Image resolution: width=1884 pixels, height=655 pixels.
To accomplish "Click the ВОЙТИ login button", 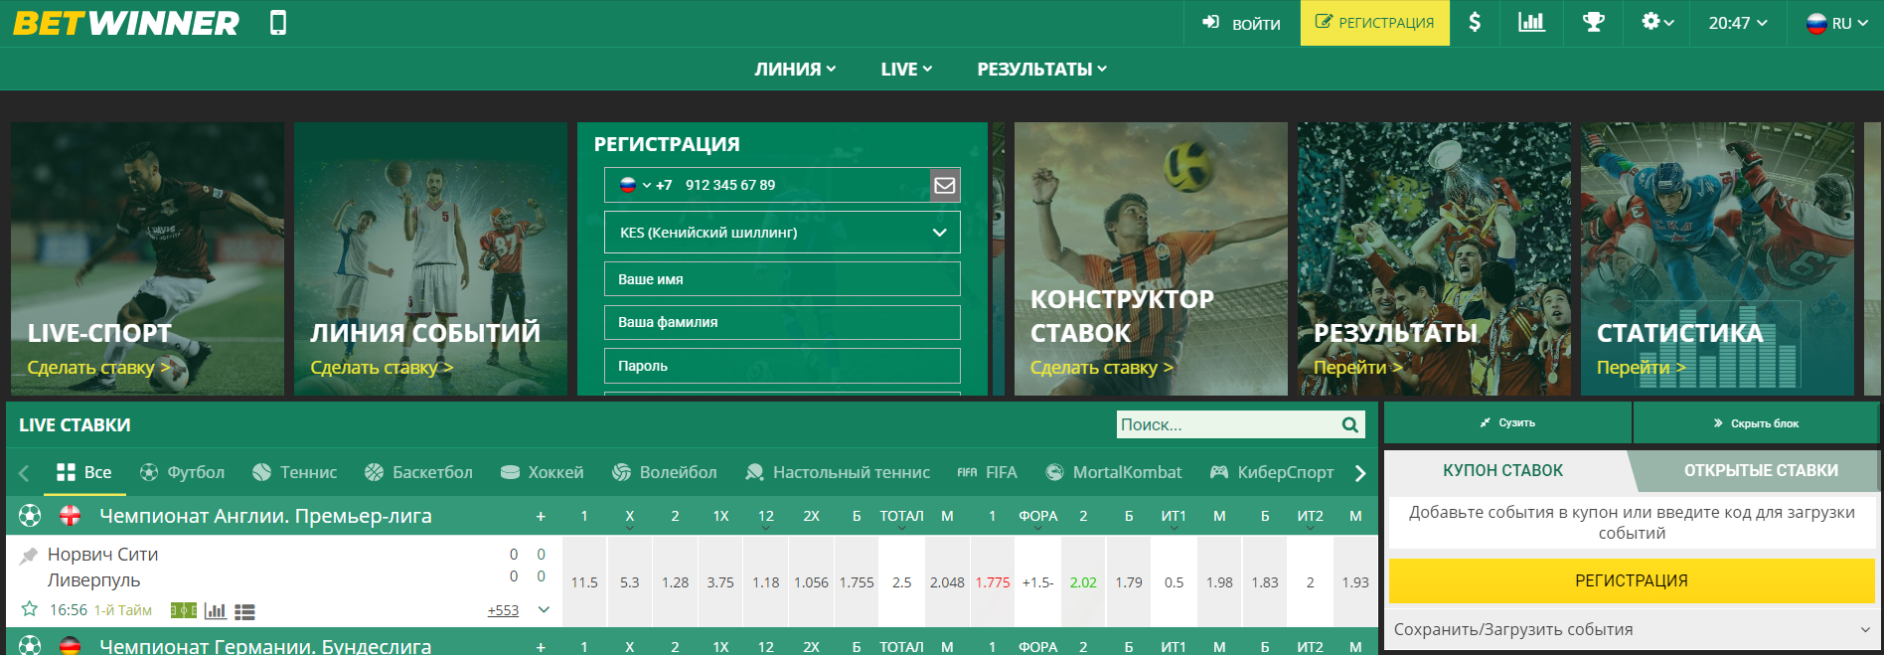I will tap(1242, 23).
